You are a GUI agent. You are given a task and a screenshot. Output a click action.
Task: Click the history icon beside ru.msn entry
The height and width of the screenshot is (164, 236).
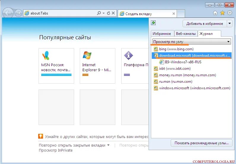coord(156,82)
